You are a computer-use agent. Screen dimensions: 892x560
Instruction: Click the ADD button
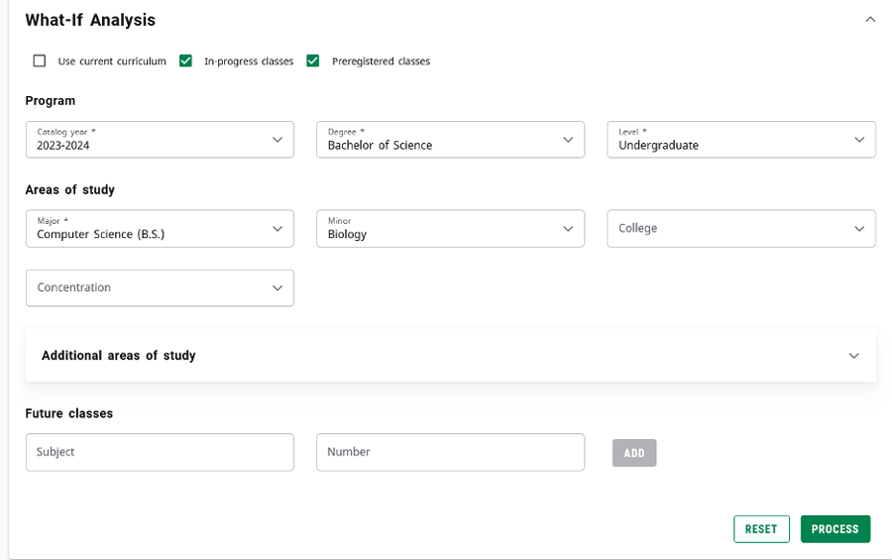(634, 453)
